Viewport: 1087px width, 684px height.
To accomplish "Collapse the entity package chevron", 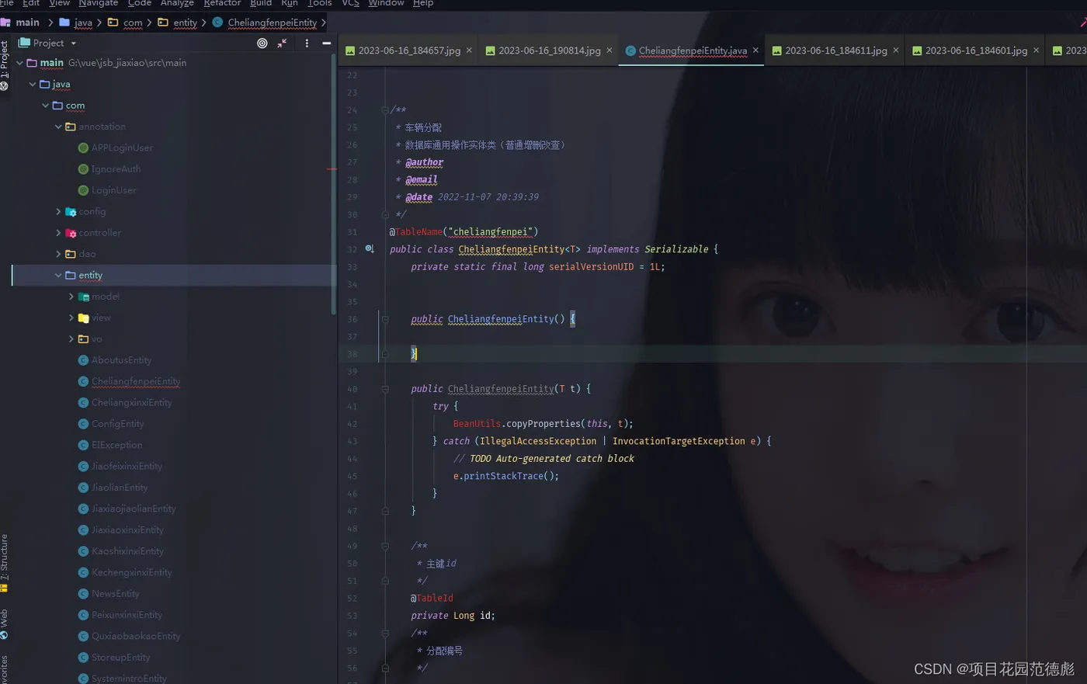I will (58, 276).
